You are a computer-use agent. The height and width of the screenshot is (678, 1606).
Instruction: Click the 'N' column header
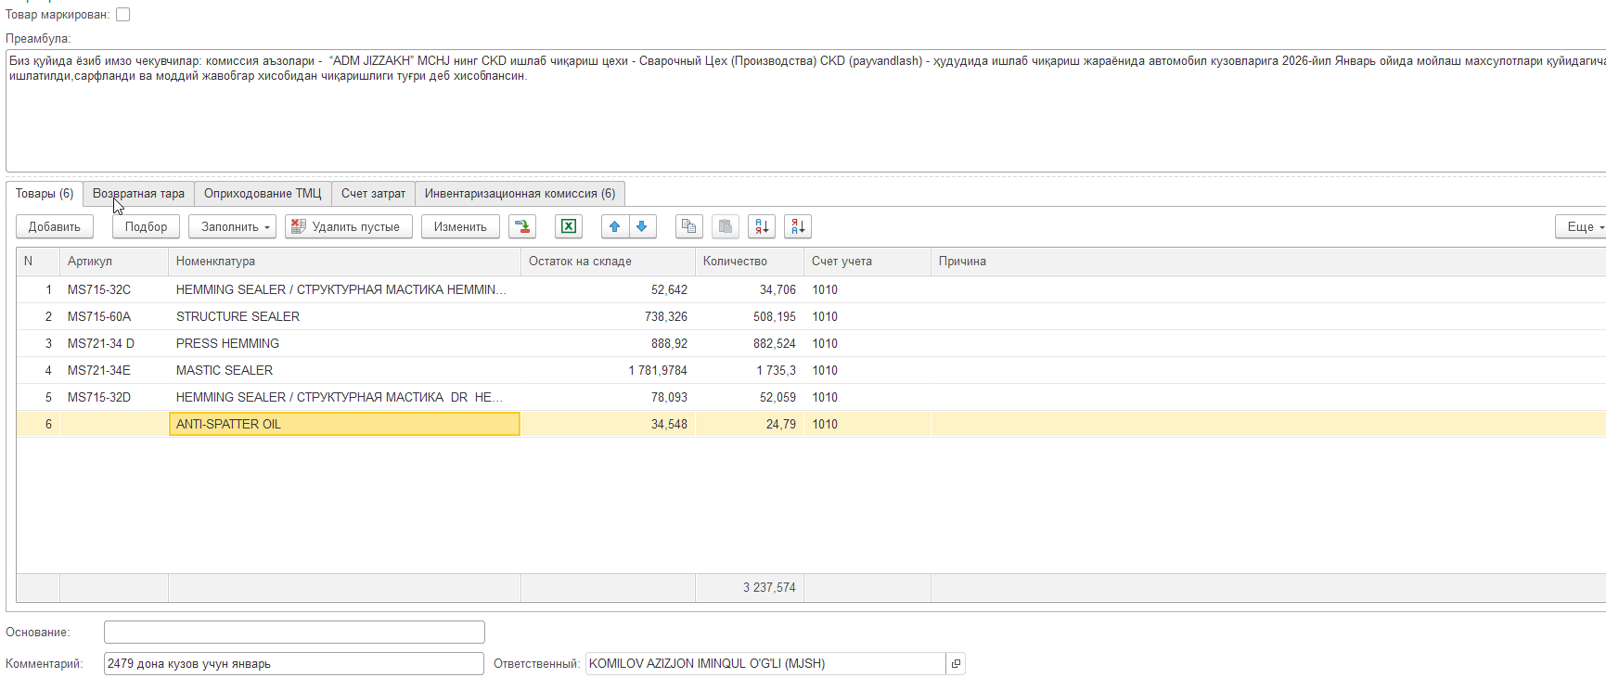point(38,262)
